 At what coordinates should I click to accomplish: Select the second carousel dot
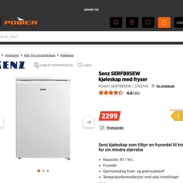tap(43, 171)
